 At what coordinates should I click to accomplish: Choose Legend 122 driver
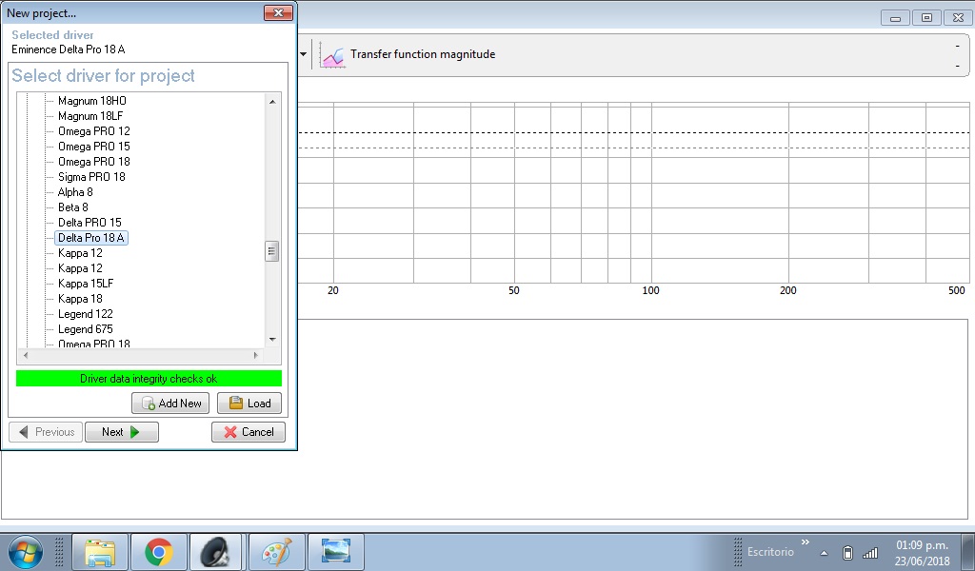85,314
